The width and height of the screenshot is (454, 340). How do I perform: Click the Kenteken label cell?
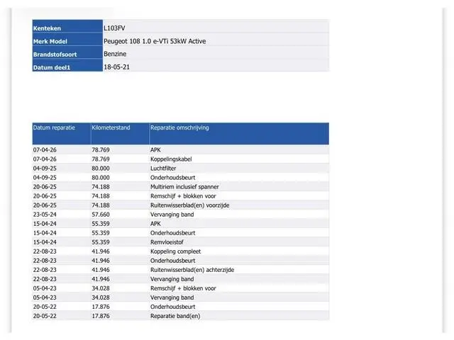click(x=67, y=26)
